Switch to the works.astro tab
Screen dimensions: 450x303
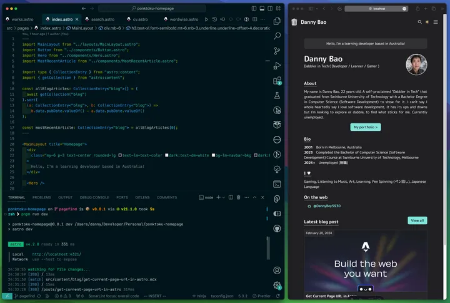pyautogui.click(x=19, y=19)
